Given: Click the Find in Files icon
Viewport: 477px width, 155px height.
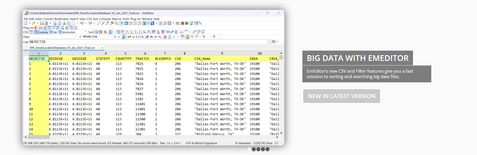Looking at the screenshot, I should (x=117, y=23).
